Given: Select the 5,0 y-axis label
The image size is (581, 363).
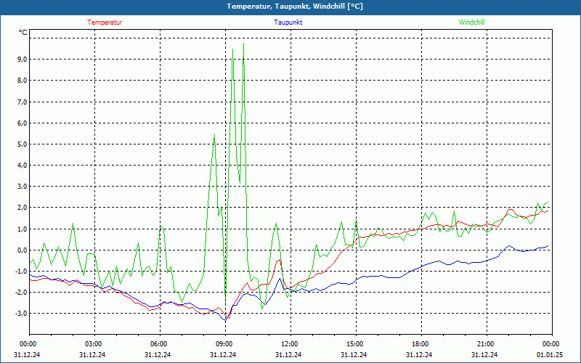Looking at the screenshot, I should pyautogui.click(x=21, y=144).
